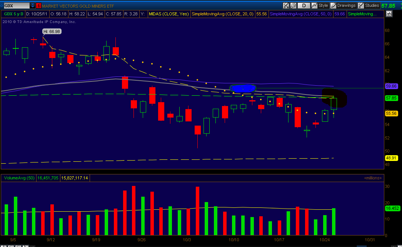The image size is (402, 247).
Task: Click the 16,451,705 volume average value
Action: pos(48,178)
